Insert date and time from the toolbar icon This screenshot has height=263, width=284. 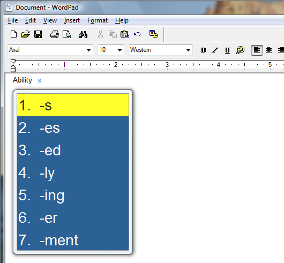pyautogui.click(x=153, y=34)
